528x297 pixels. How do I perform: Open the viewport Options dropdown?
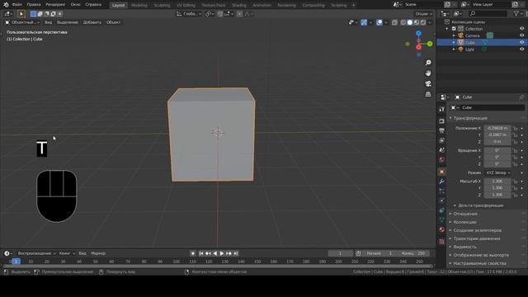423,14
